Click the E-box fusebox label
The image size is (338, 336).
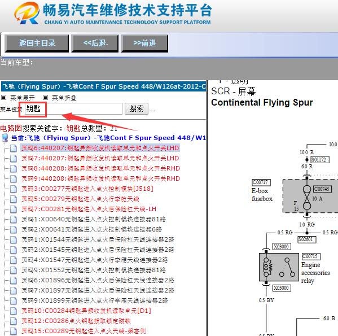pos(262,195)
